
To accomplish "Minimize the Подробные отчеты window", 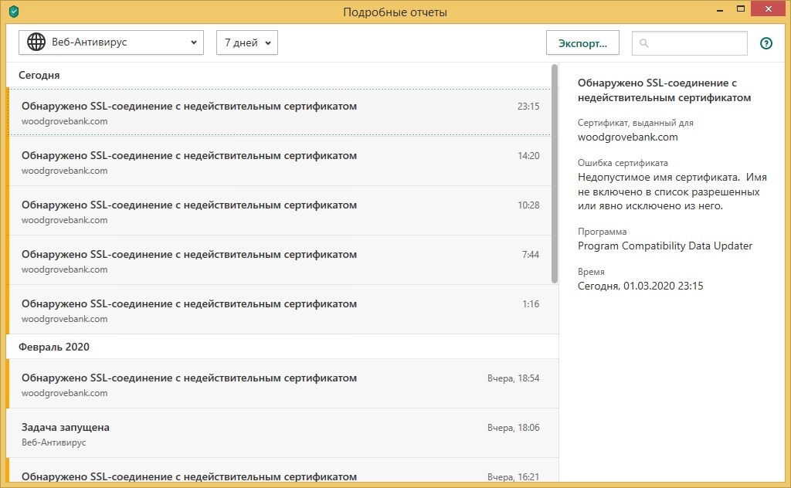I will click(x=720, y=9).
